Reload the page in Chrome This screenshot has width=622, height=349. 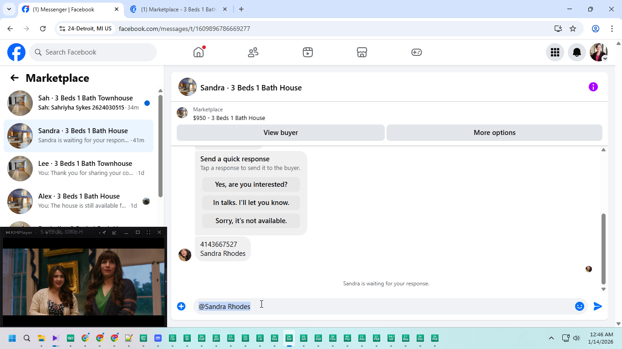coord(43,29)
